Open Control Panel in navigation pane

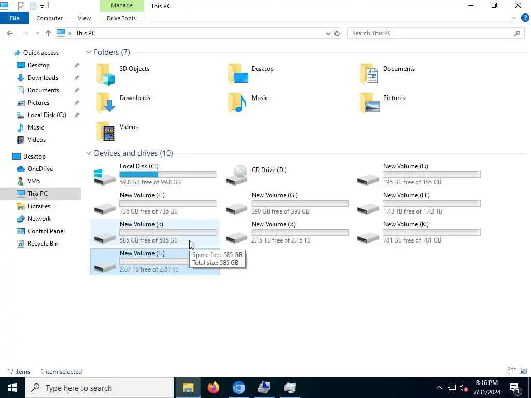click(x=46, y=231)
